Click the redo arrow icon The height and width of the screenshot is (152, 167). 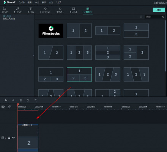tap(13, 100)
